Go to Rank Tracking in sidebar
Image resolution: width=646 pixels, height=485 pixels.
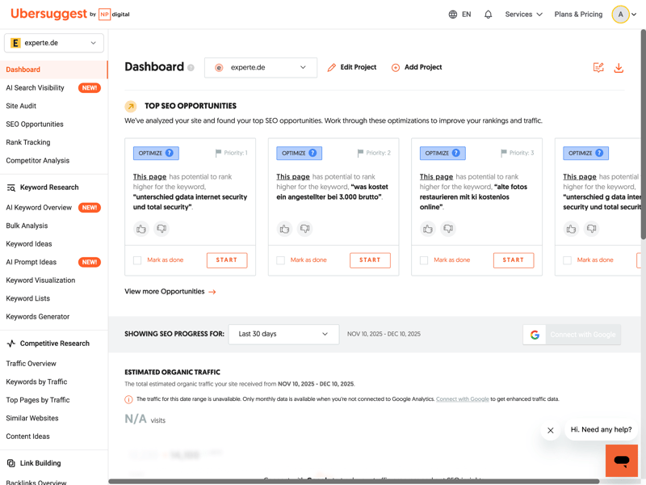pyautogui.click(x=28, y=142)
